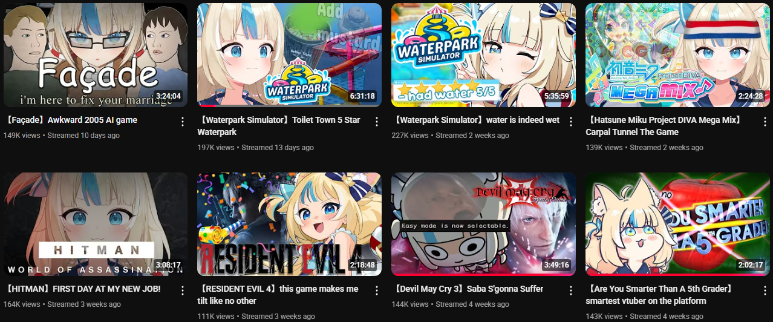The height and width of the screenshot is (322, 773).
Task: Open the Devil May Cry 3 thumbnail
Action: click(x=483, y=224)
